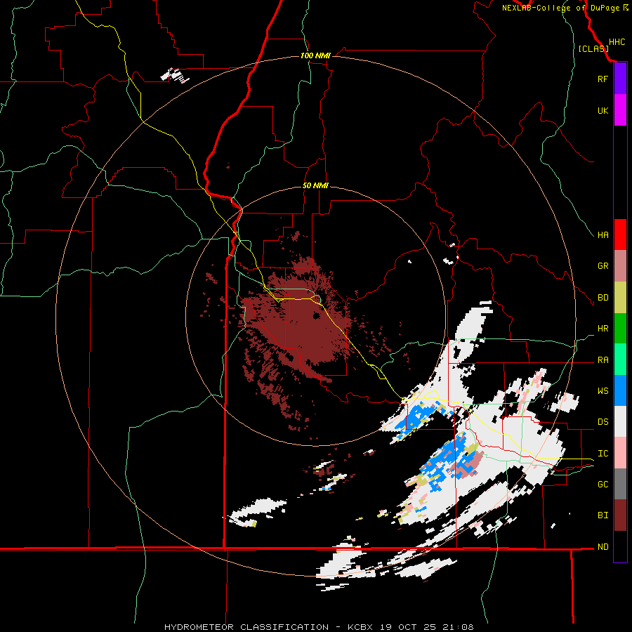Click the ND black legend swatch
The width and height of the screenshot is (632, 632).
pos(620,546)
